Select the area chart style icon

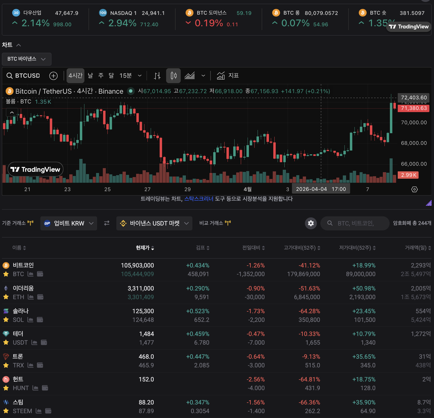[189, 76]
